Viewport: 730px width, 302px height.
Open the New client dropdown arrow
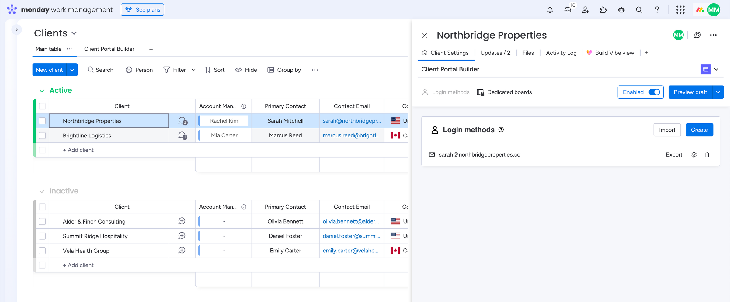pos(72,70)
